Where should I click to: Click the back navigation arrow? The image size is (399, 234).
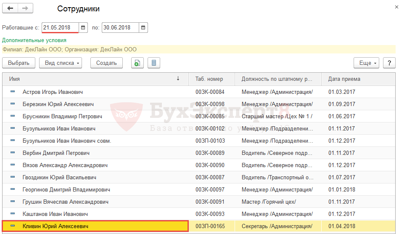[x=11, y=8]
